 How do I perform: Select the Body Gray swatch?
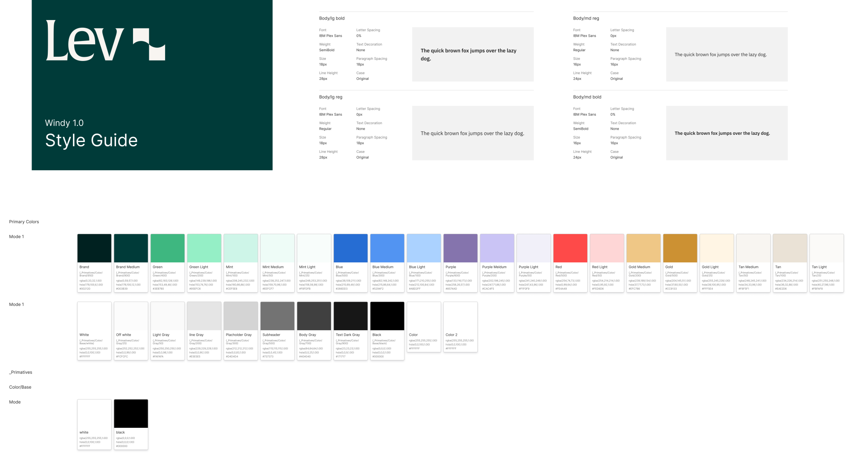pos(314,316)
